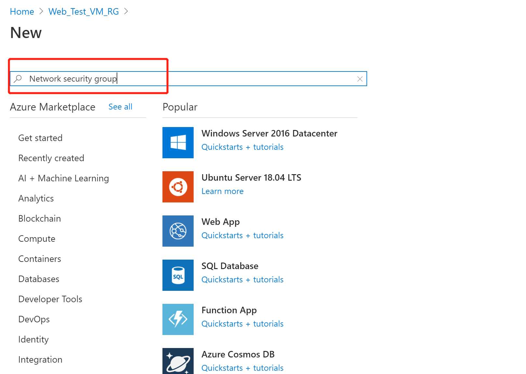Viewport: 526px width, 374px height.
Task: Click the Web App title
Action: [x=221, y=222]
